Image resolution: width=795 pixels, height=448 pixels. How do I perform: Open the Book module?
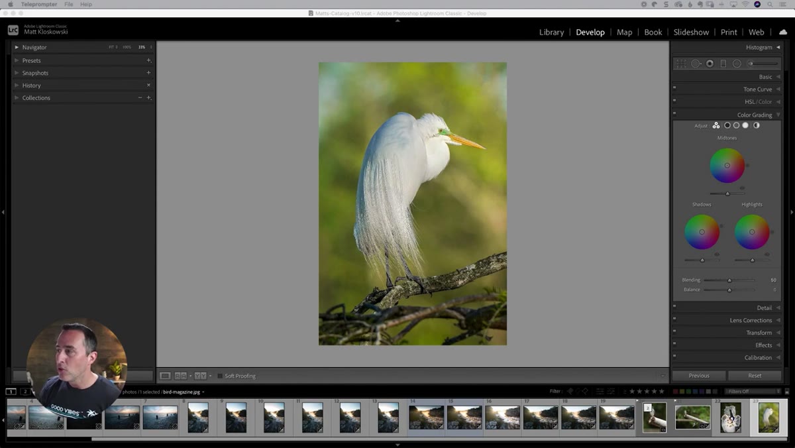(653, 32)
